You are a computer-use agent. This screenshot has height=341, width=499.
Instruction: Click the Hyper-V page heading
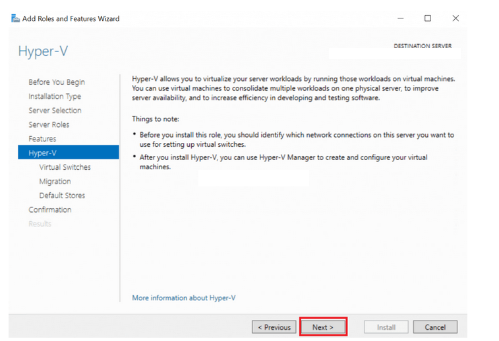tap(43, 51)
